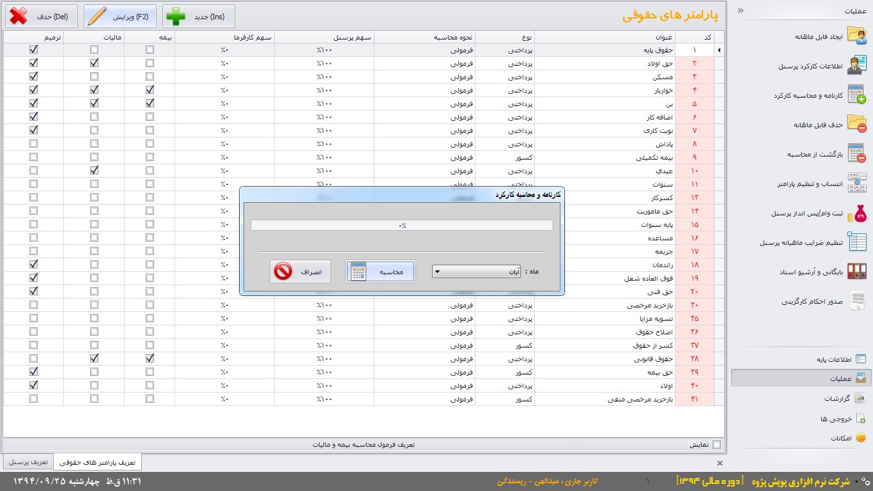Open اطلاعات کارکرد پرسنل icon
This screenshot has height=491, width=873.
[856, 65]
